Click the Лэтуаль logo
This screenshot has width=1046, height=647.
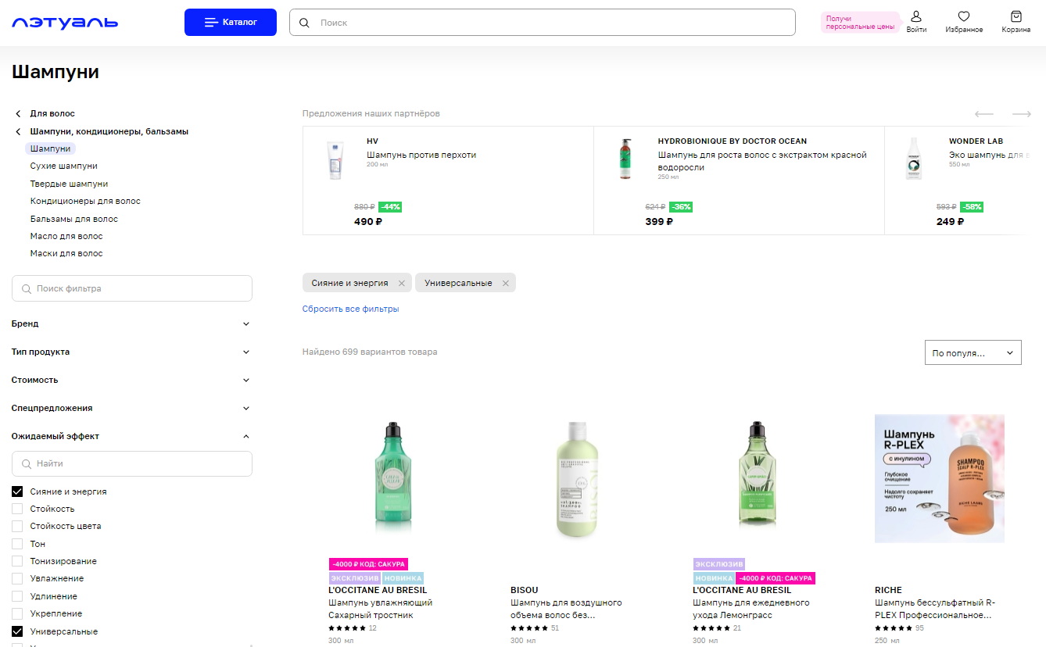pos(65,23)
